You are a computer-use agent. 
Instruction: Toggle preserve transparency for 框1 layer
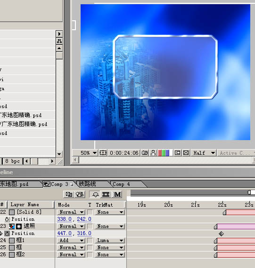point(90,241)
